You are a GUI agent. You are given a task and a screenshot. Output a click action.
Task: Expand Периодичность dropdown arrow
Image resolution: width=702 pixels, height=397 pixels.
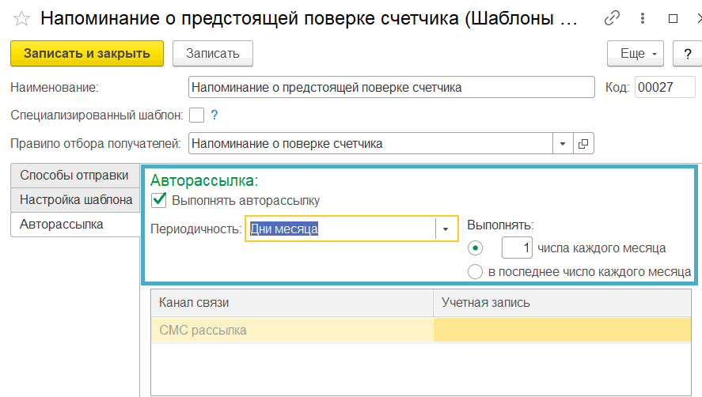(446, 229)
